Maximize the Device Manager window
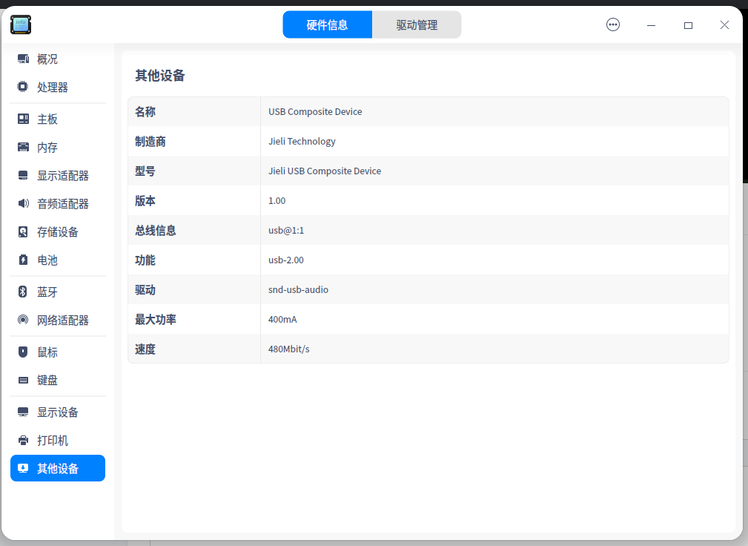This screenshot has height=546, width=748. (688, 24)
